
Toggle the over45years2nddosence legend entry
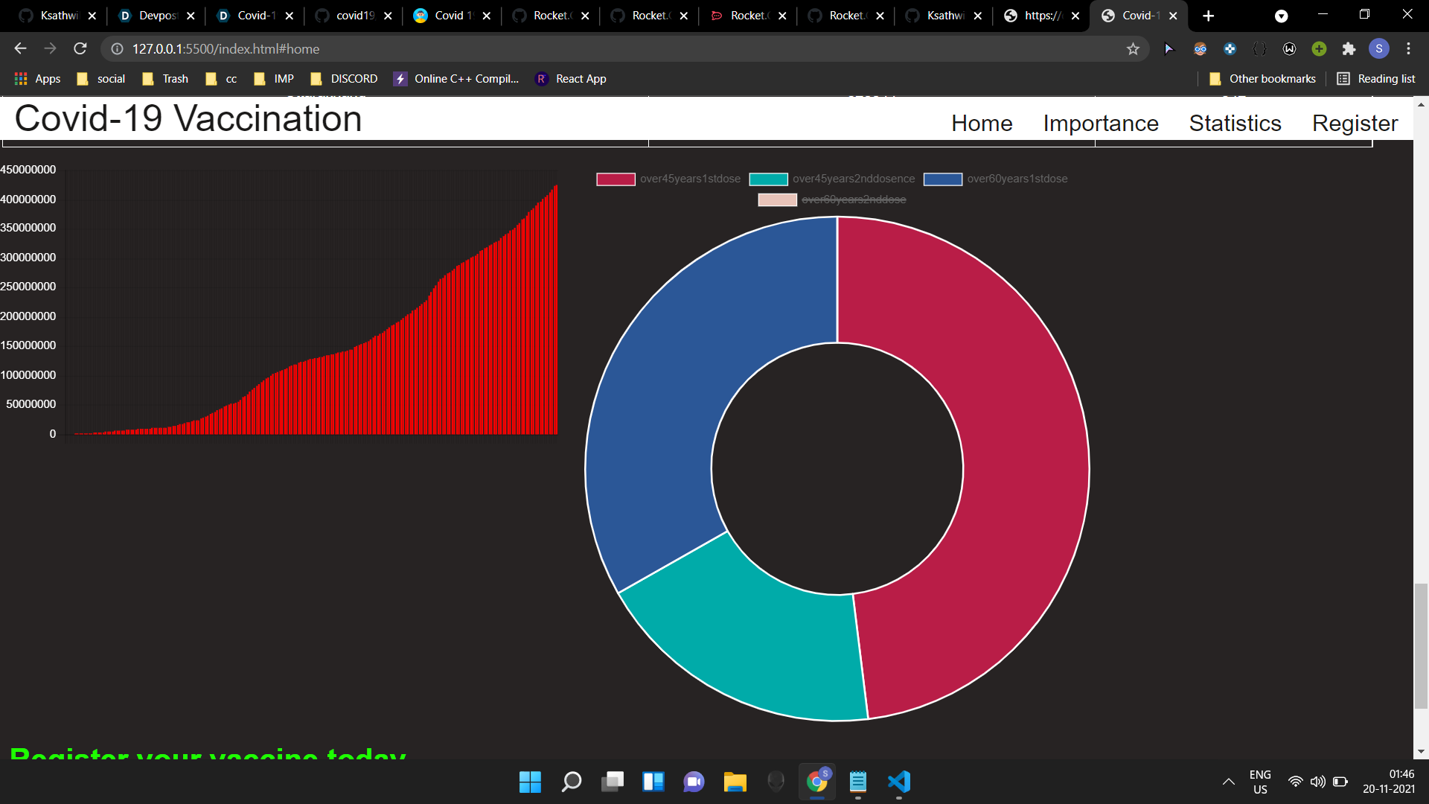point(853,179)
